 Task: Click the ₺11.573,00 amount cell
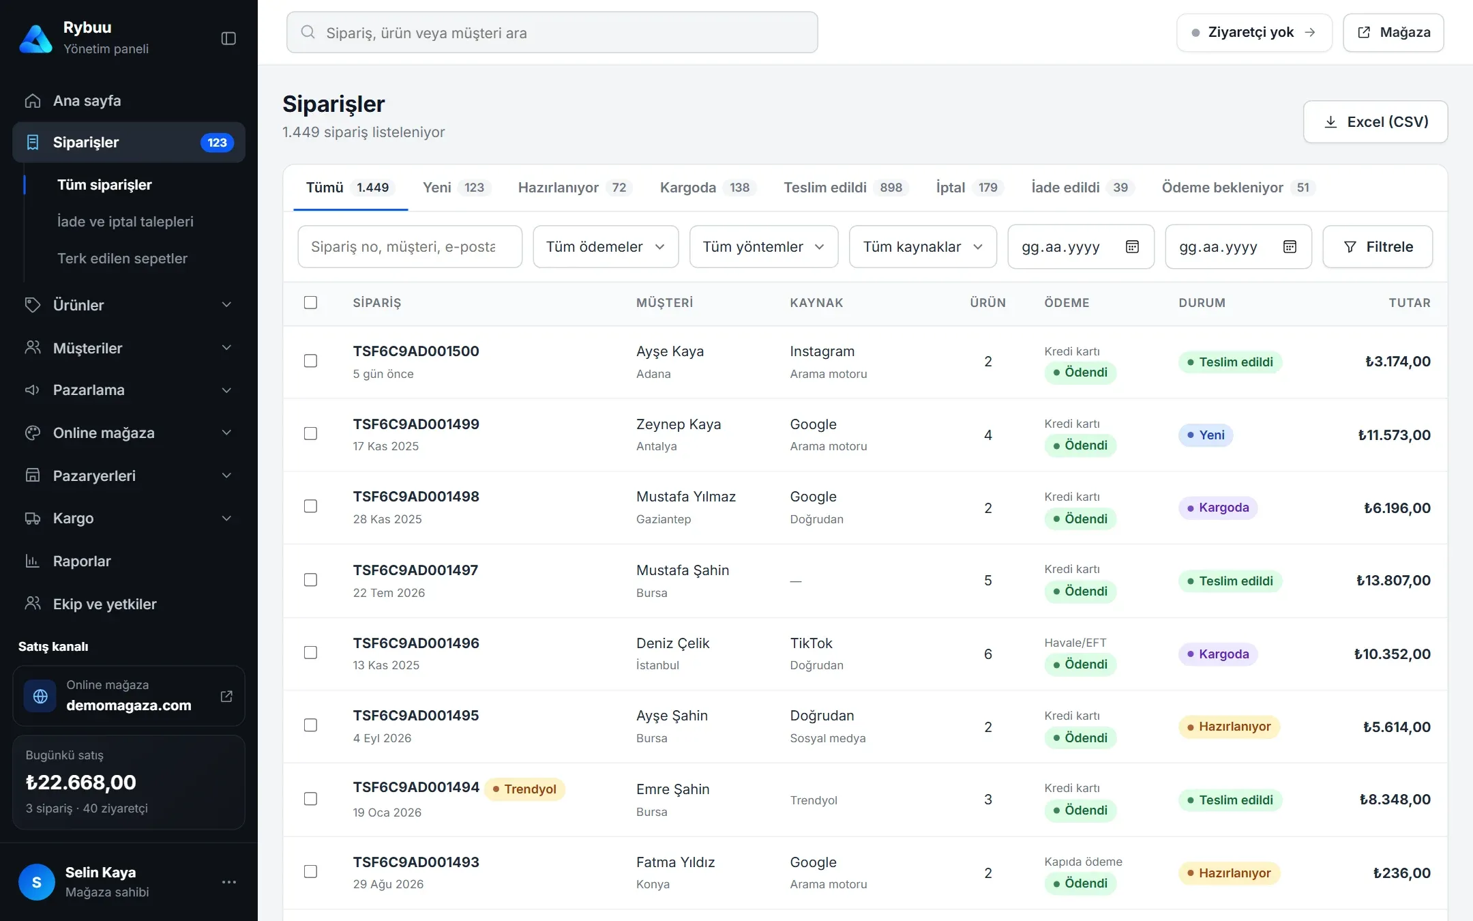coord(1395,435)
